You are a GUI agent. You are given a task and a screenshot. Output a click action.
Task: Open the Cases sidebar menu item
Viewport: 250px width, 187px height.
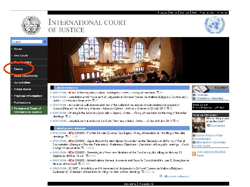(x=29, y=69)
